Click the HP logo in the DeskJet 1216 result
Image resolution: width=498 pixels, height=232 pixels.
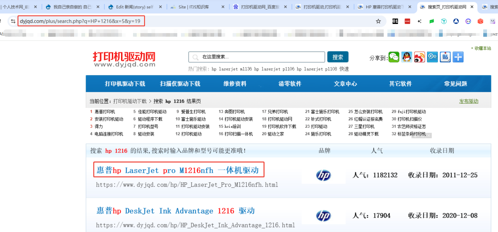click(x=324, y=215)
